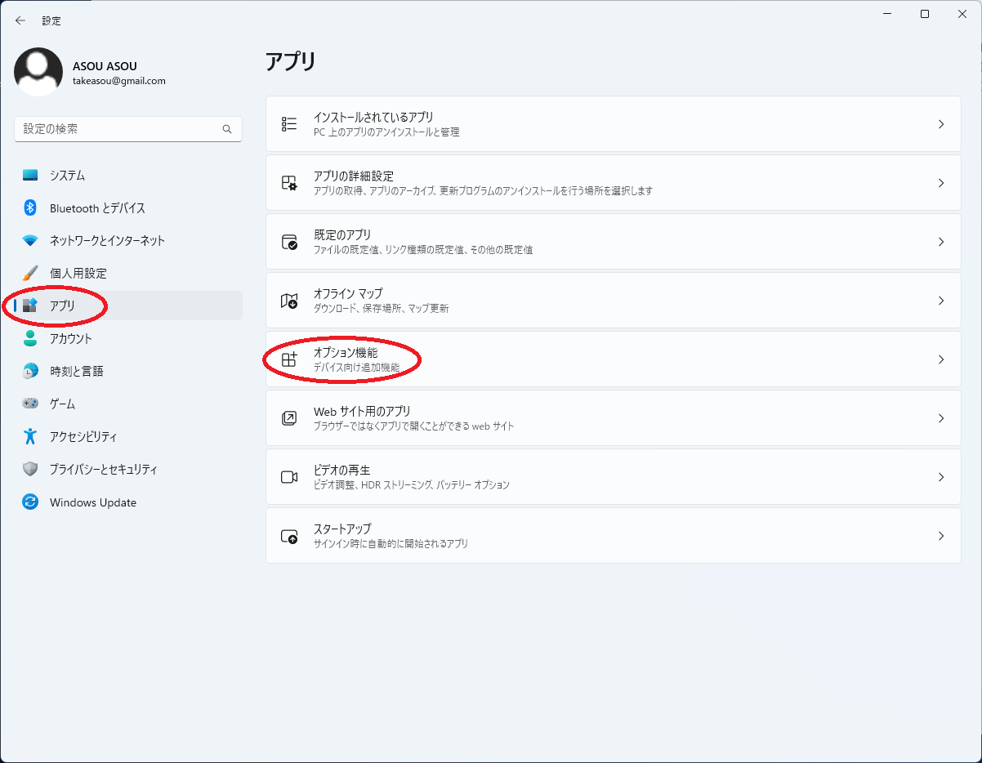Select the アプリの詳細設定 icon

288,182
